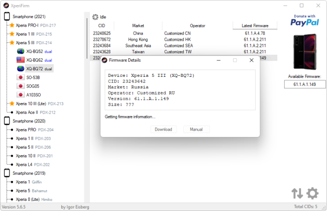The height and width of the screenshot is (211, 327).
Task: Select Xperia Ace II PDX-212
Action: pyautogui.click(x=36, y=113)
